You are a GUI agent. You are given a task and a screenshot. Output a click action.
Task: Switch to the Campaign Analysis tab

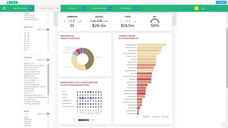point(46,8)
